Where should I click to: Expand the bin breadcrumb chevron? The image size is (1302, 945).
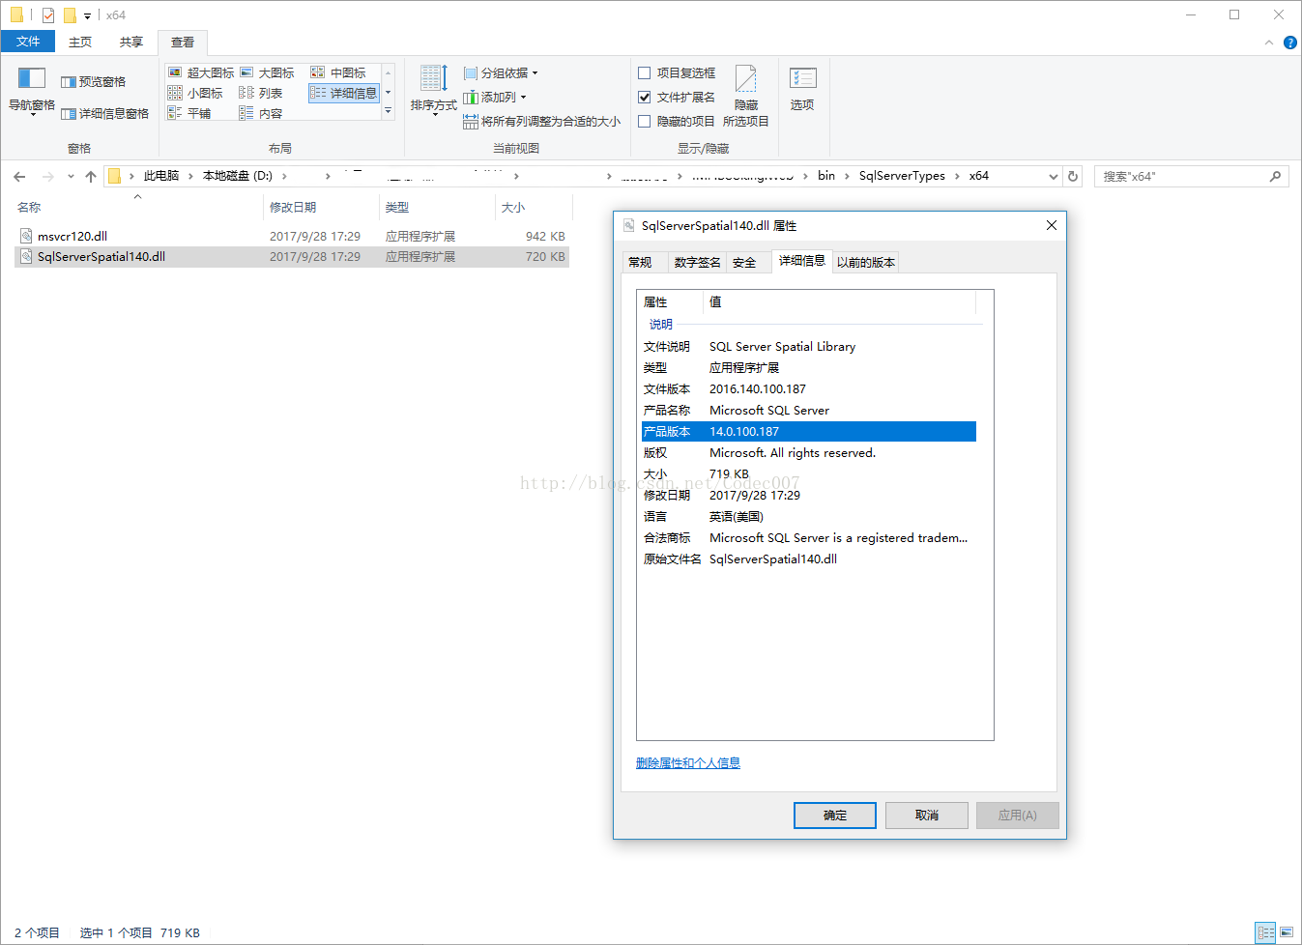click(847, 176)
